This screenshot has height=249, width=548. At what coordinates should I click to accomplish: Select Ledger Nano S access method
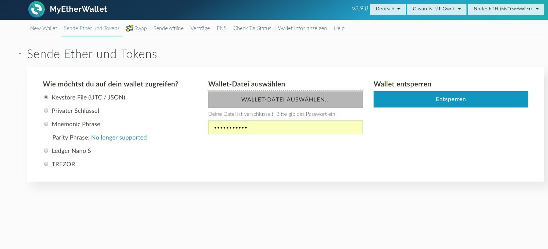(x=46, y=151)
